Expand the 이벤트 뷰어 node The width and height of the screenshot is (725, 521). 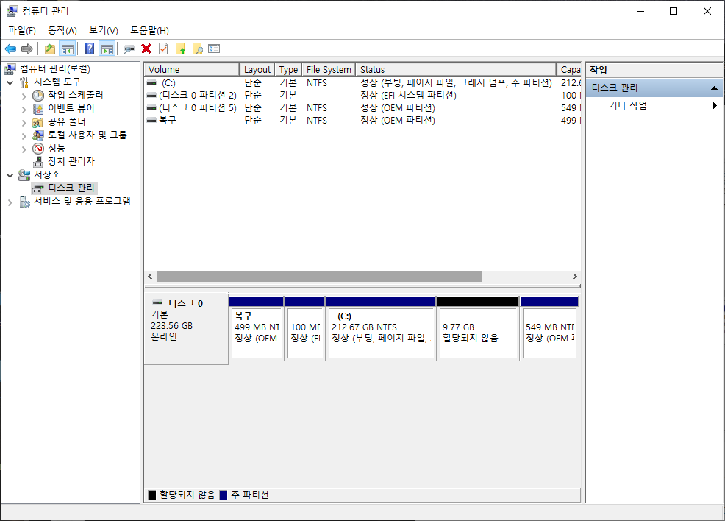tap(24, 110)
